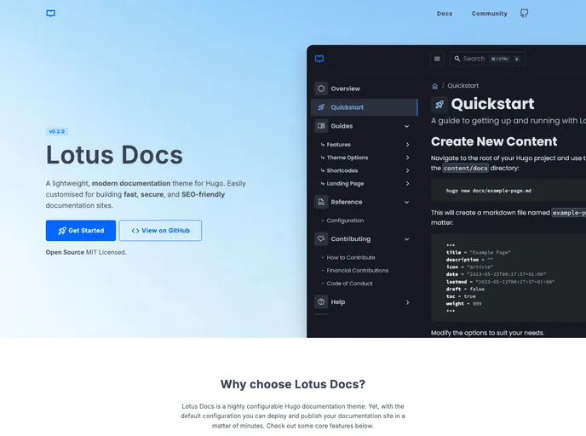
Task: Toggle the sidebar hamburger menu in preview
Action: (x=437, y=59)
